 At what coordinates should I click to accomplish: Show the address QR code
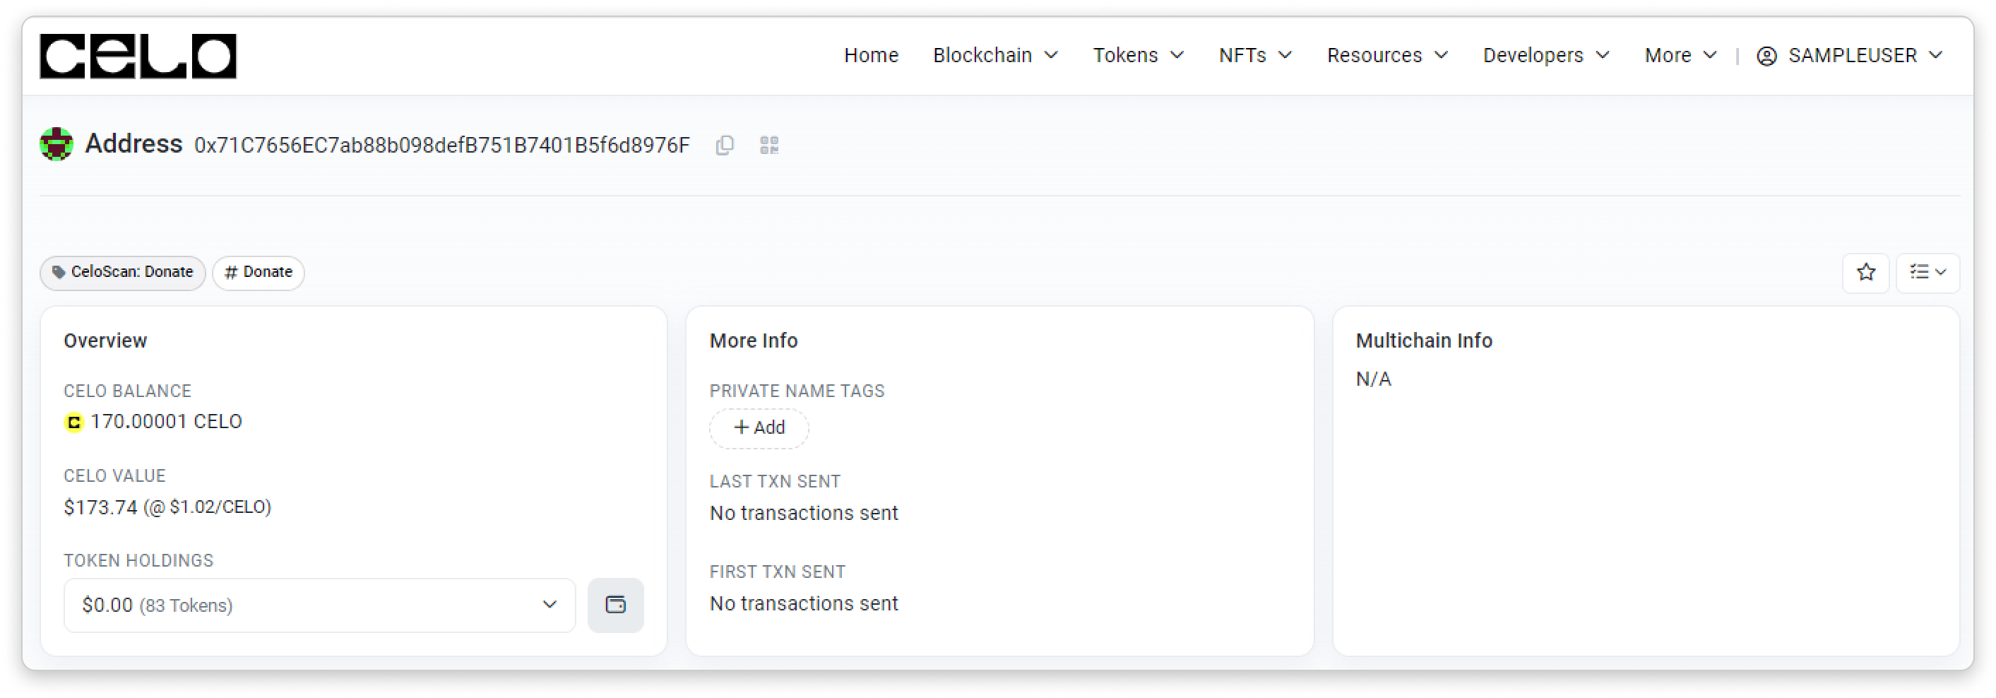pos(768,145)
